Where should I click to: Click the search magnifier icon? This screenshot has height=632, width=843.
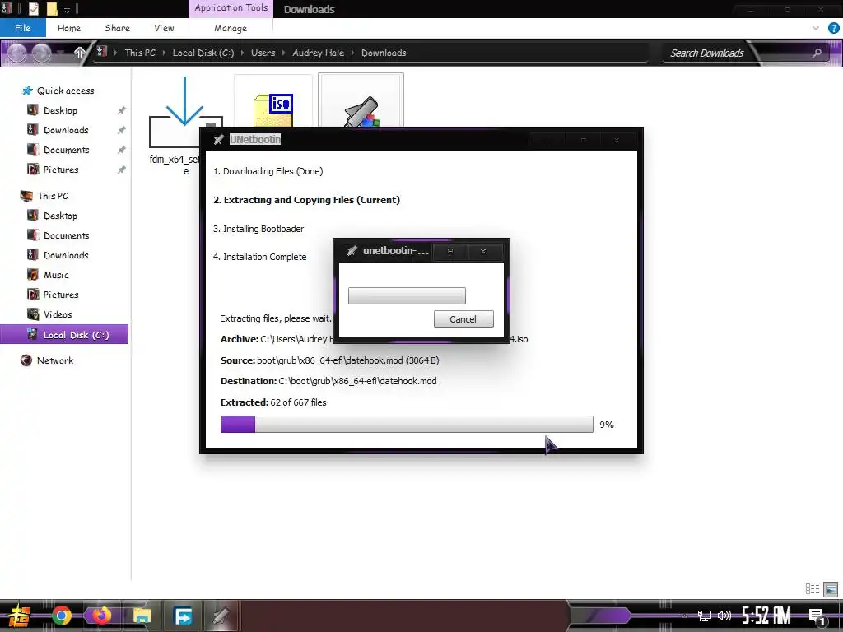(817, 53)
